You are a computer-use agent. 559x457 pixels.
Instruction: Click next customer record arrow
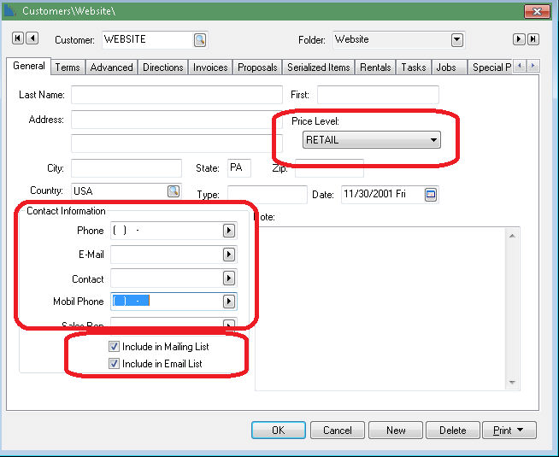pyautogui.click(x=518, y=39)
